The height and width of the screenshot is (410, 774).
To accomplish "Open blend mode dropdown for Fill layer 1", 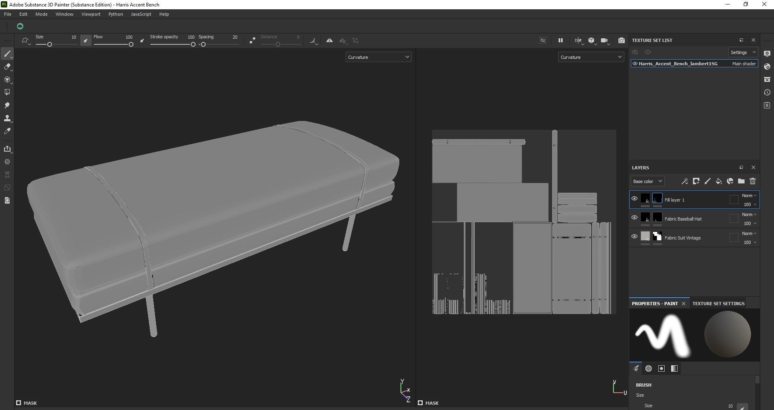I will pos(749,196).
